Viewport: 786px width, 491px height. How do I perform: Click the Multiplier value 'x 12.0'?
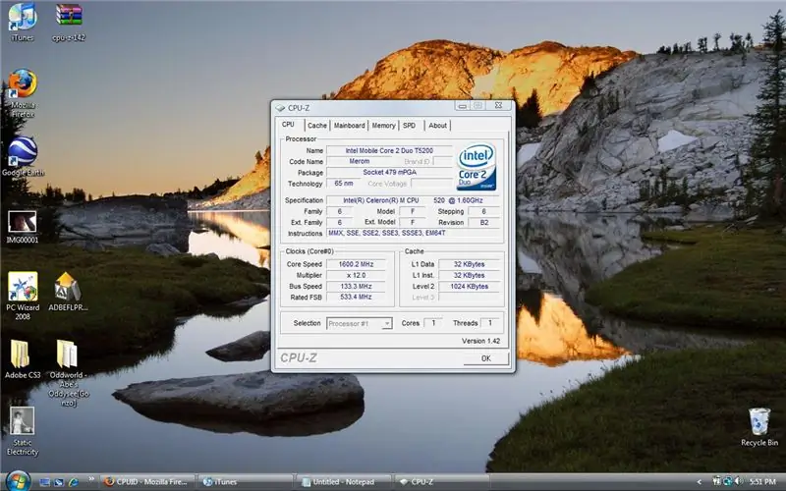356,275
